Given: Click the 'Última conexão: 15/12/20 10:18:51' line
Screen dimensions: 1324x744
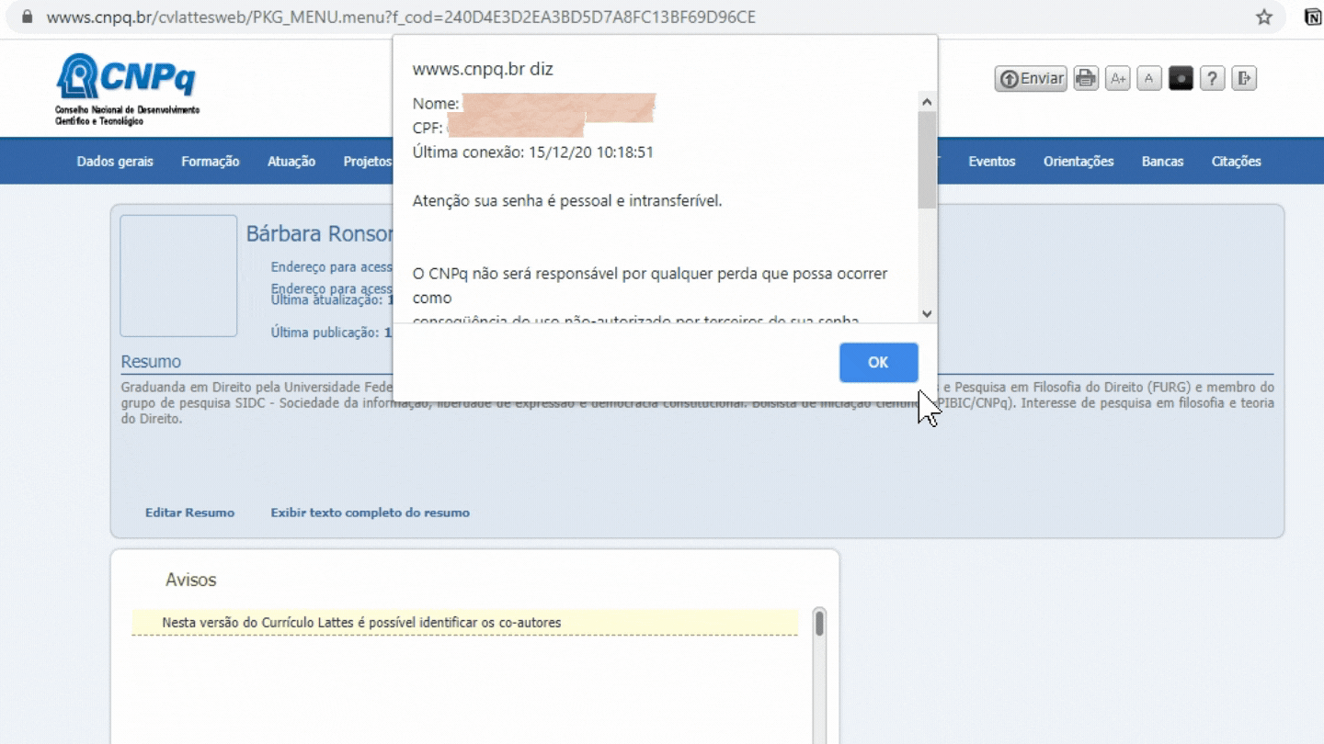Looking at the screenshot, I should pos(533,152).
